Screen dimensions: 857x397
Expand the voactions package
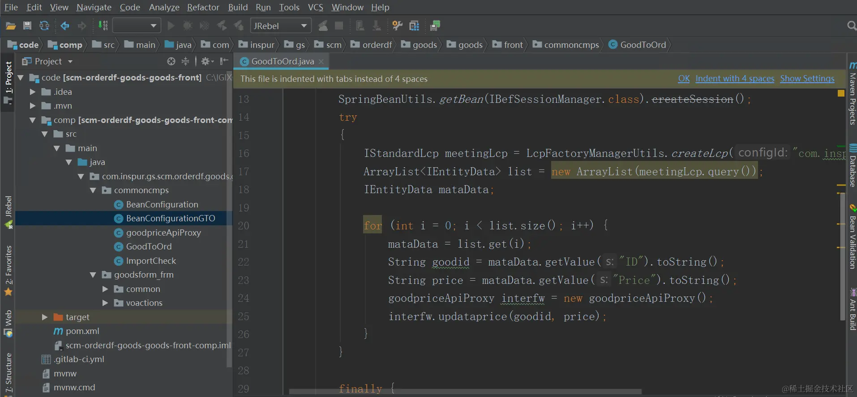click(x=105, y=303)
